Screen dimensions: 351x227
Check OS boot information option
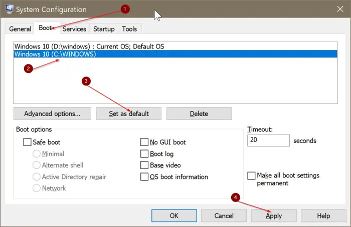(144, 176)
